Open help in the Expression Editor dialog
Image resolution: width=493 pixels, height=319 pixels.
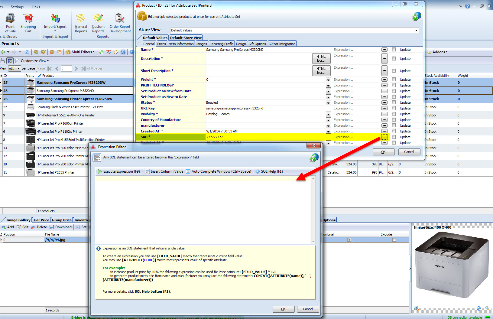click(314, 158)
